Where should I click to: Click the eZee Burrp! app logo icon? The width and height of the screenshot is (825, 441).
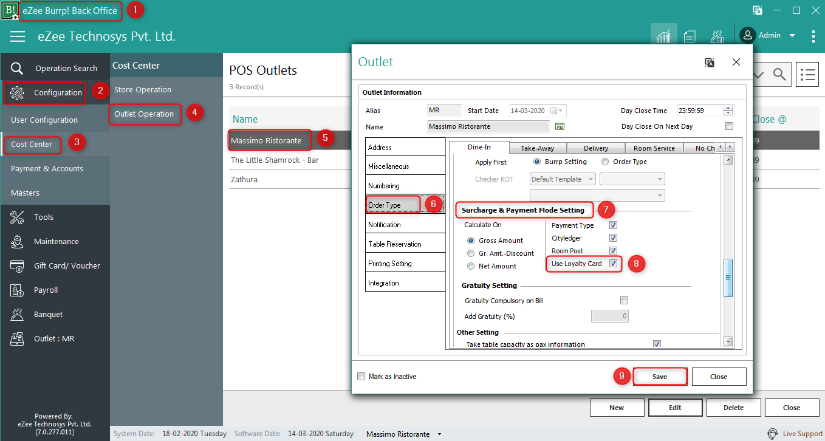[x=10, y=10]
